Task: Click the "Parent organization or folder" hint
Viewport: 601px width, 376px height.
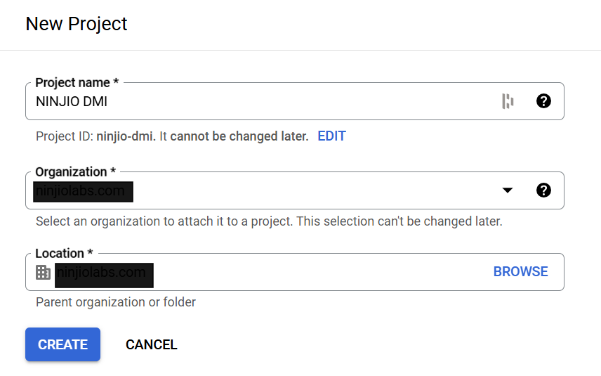Action: 116,302
